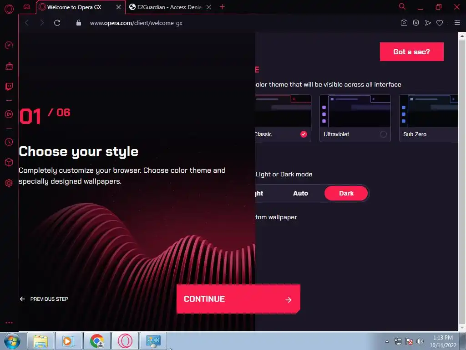Image resolution: width=466 pixels, height=350 pixels.
Task: Open GX Control speedometer icon in sidebar
Action: [9, 45]
